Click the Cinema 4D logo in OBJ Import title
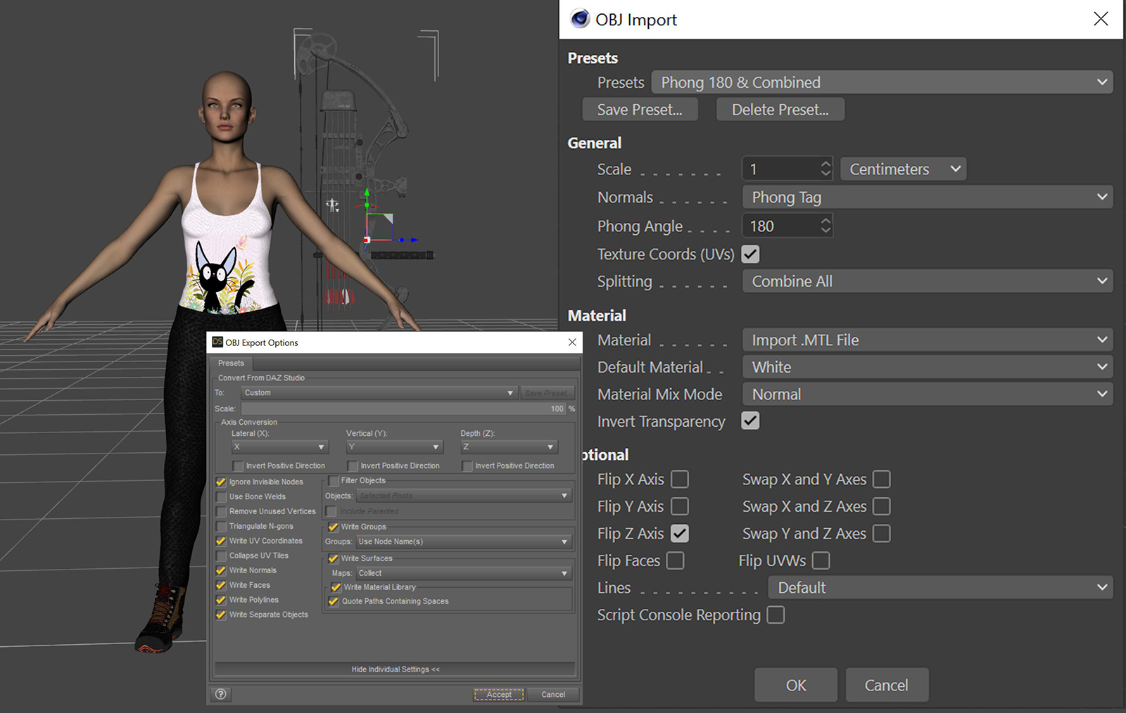The width and height of the screenshot is (1126, 713). click(580, 19)
